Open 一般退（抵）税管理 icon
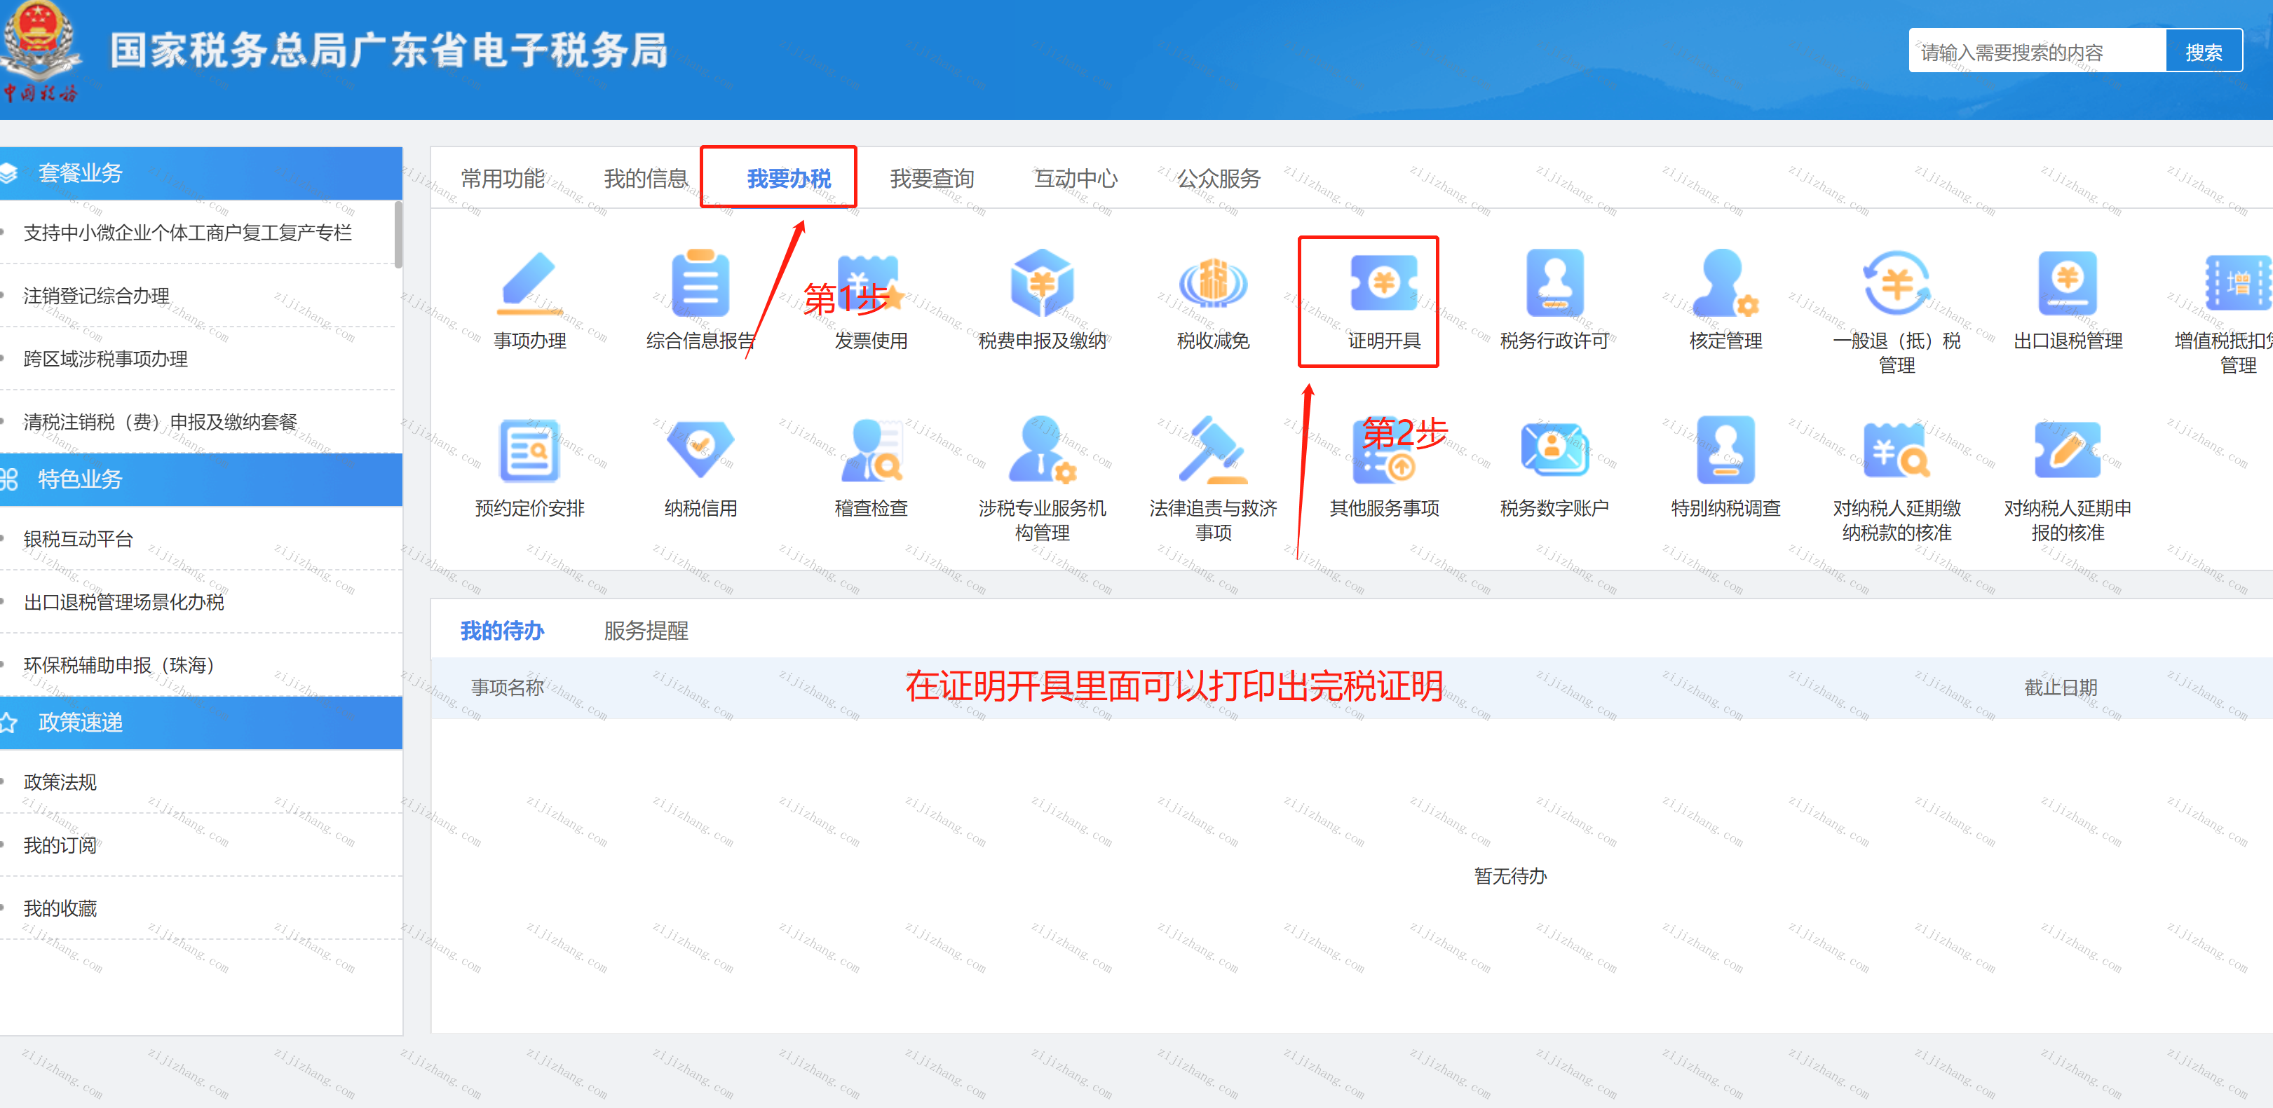Viewport: 2273px width, 1108px height. coord(1897,284)
